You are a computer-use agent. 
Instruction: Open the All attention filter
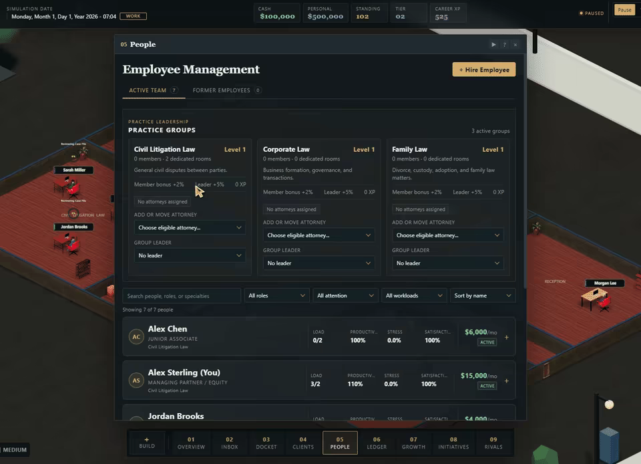[345, 296]
